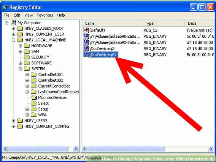Click the HARDWARE folder icon

click(27, 46)
